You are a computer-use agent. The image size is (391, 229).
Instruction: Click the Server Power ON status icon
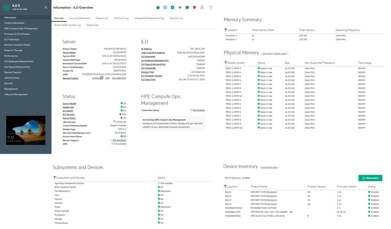[x=122, y=118]
